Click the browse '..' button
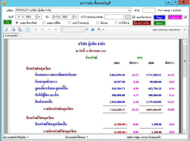The width and height of the screenshot is (190, 141). (x=128, y=17)
